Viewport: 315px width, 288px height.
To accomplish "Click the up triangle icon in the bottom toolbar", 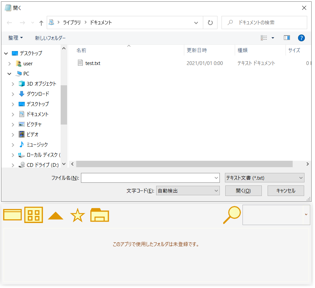I will tap(56, 215).
